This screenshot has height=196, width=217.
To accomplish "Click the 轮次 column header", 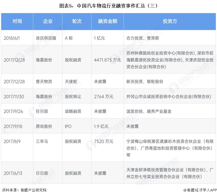I will [77, 21].
